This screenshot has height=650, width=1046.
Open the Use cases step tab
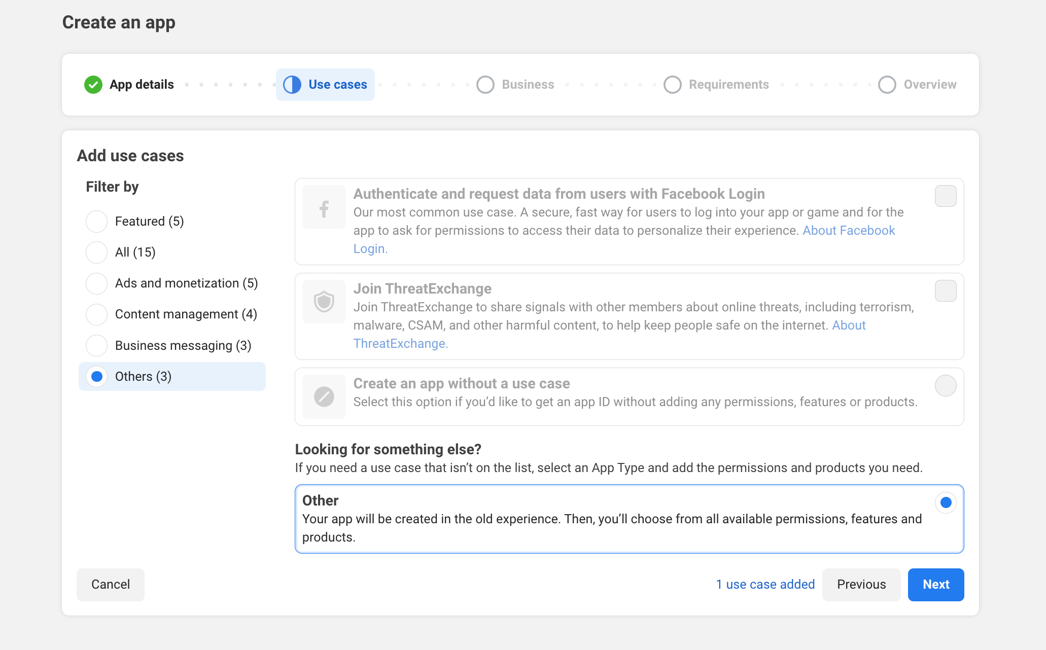(x=325, y=85)
